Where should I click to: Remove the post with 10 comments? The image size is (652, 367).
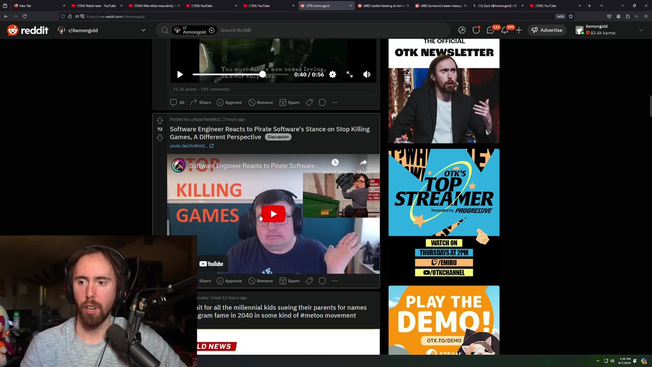pos(261,102)
